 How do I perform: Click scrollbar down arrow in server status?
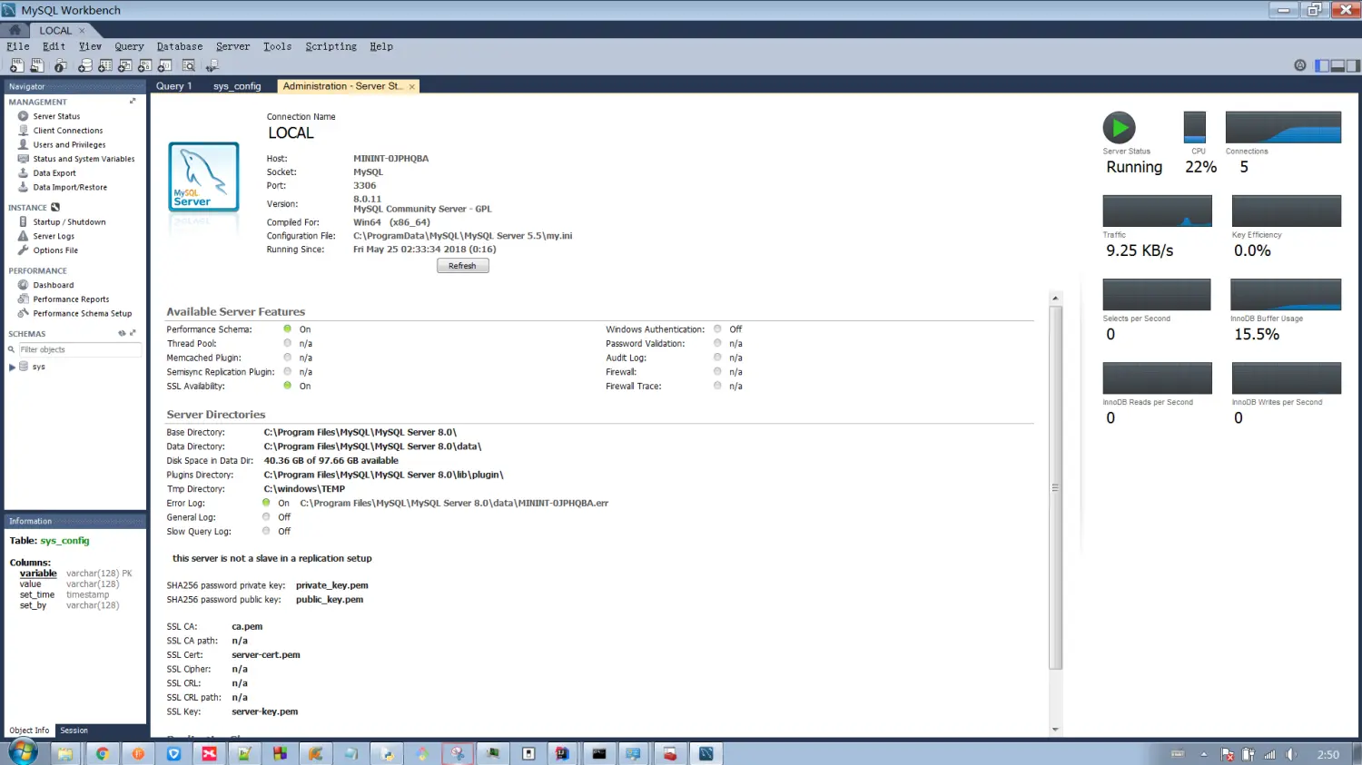1055,730
